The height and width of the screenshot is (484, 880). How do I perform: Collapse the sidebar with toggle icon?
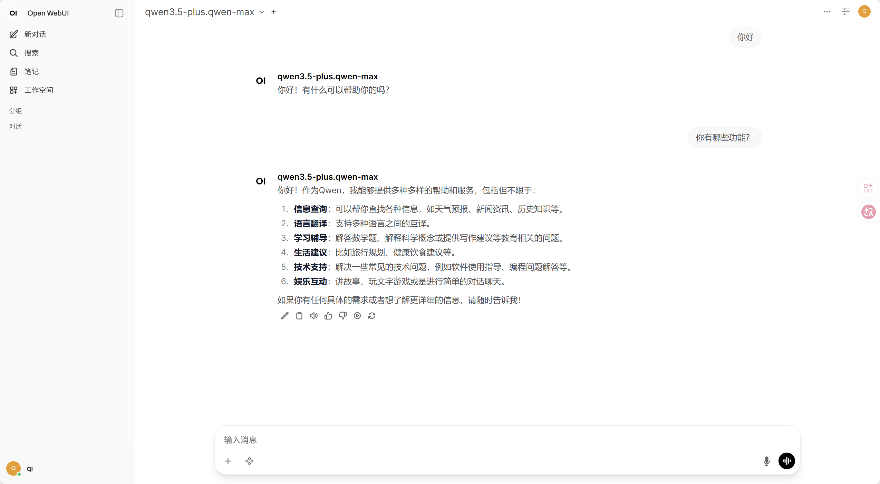click(119, 13)
